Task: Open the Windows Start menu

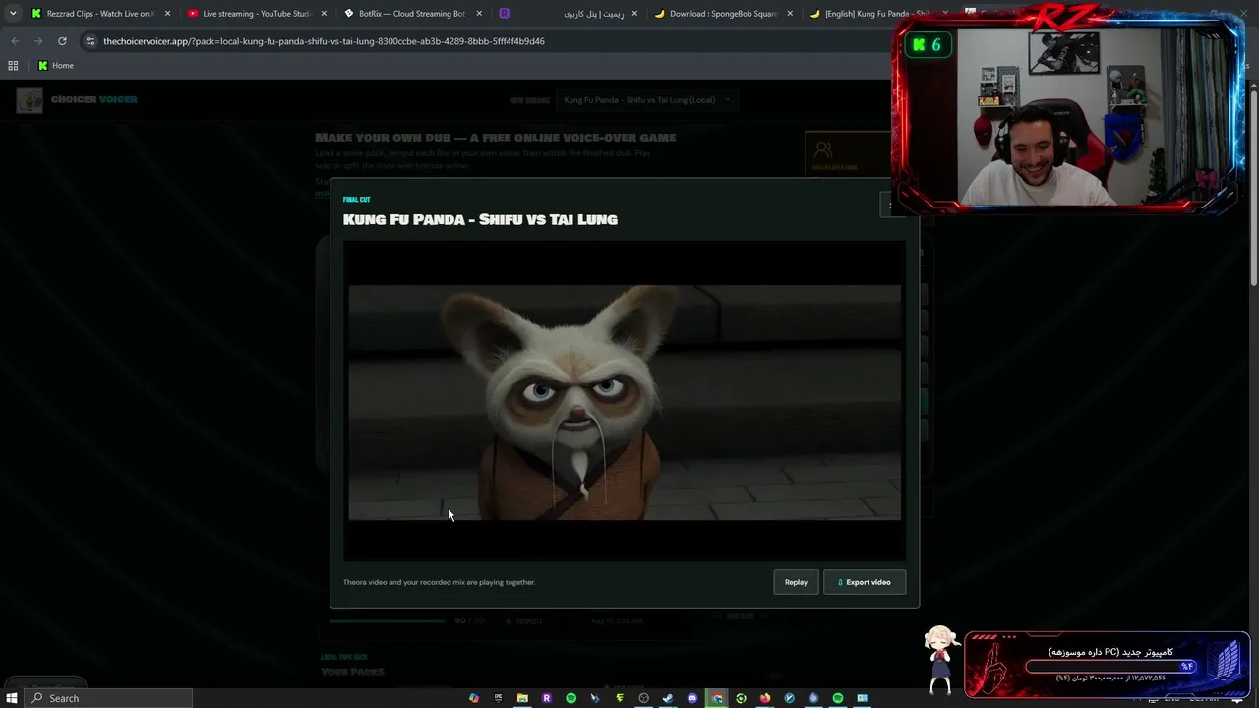Action: (x=12, y=698)
